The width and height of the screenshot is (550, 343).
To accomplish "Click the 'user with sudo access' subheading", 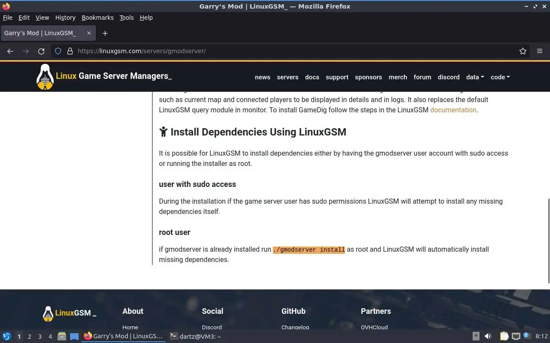I will click(197, 184).
